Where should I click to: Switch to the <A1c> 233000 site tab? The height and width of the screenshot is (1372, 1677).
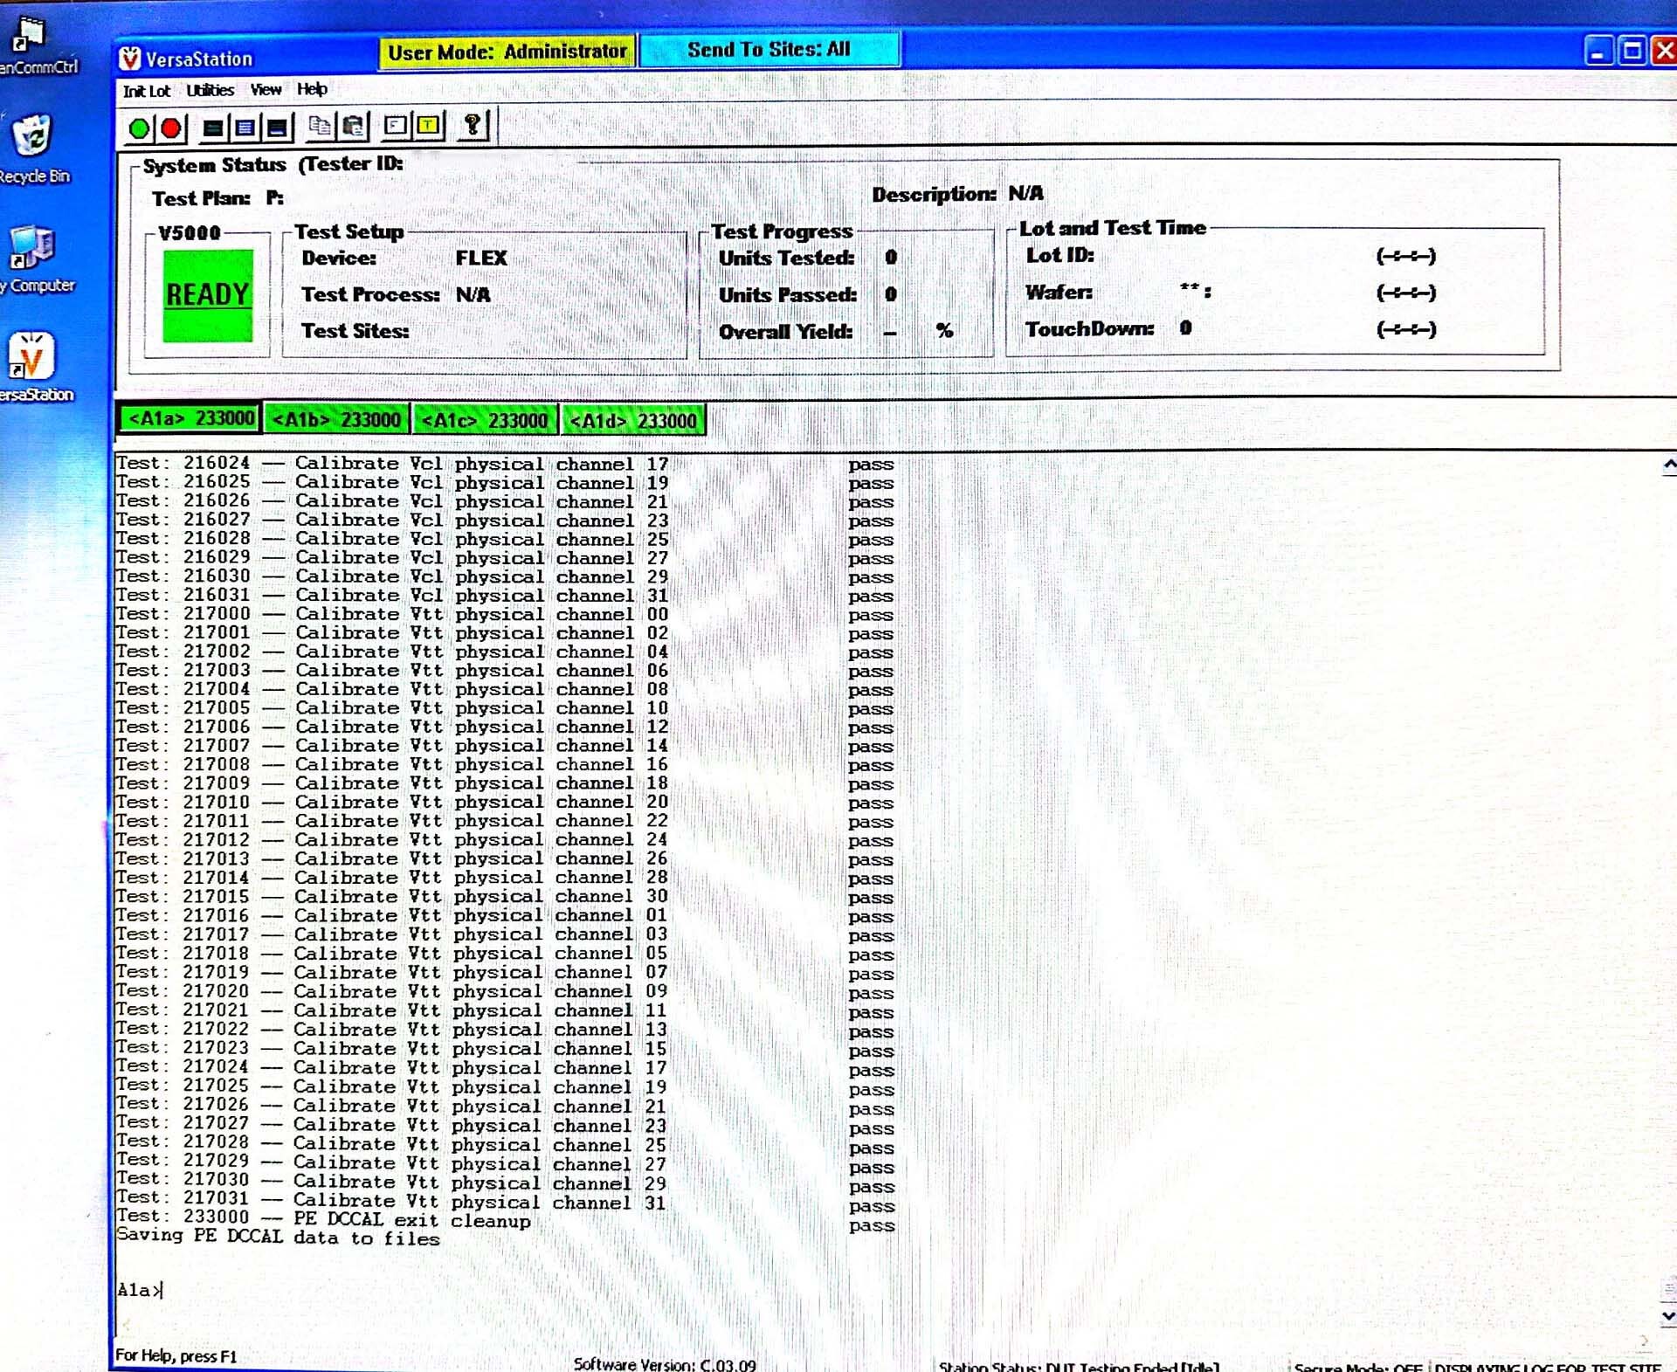[x=485, y=421]
